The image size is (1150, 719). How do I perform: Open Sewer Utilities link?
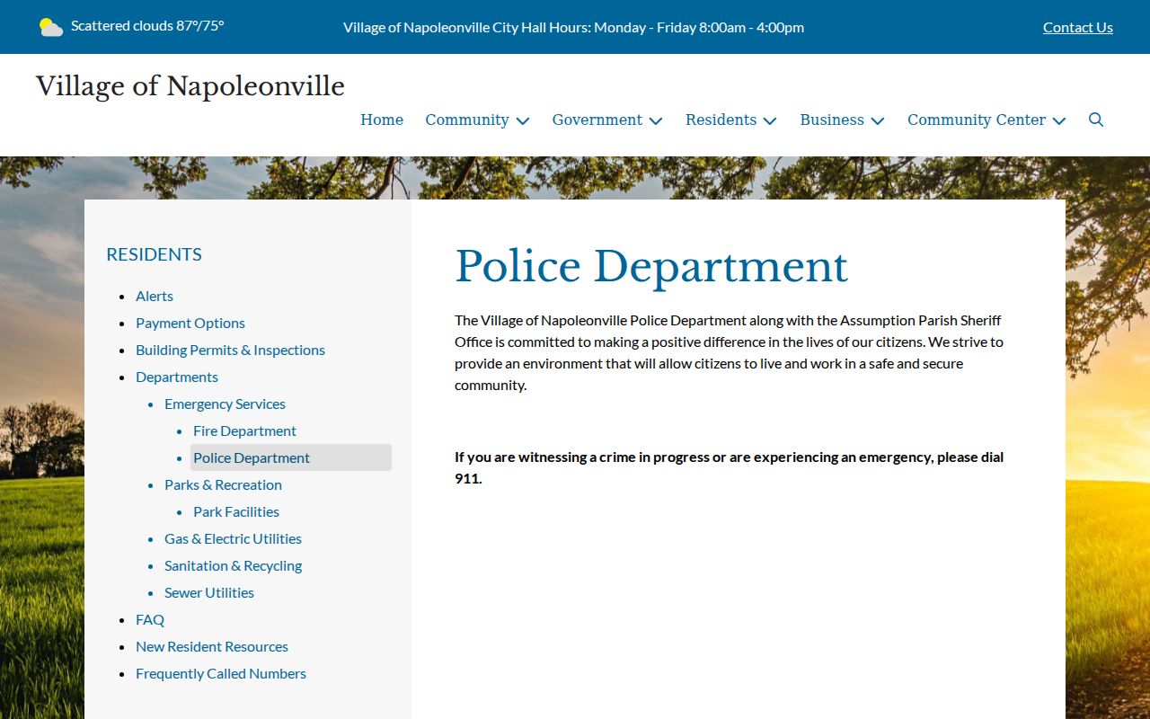click(x=209, y=592)
